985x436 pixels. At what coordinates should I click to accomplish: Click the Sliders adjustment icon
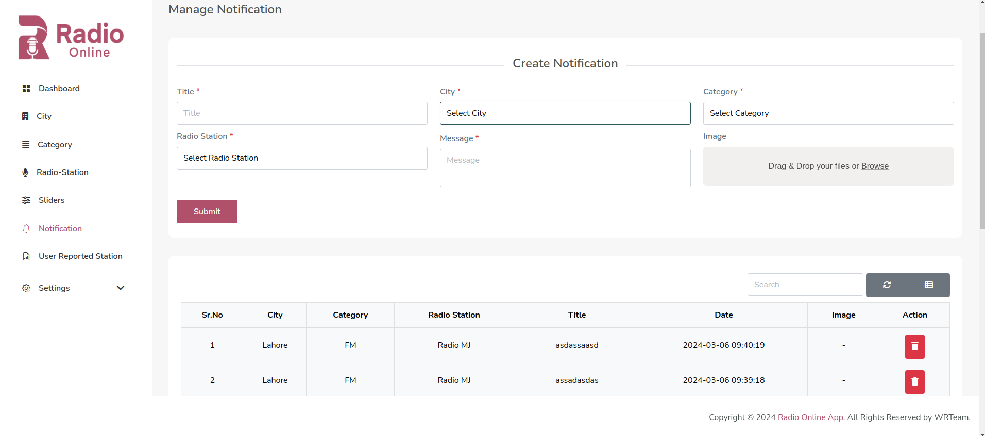[x=26, y=200]
